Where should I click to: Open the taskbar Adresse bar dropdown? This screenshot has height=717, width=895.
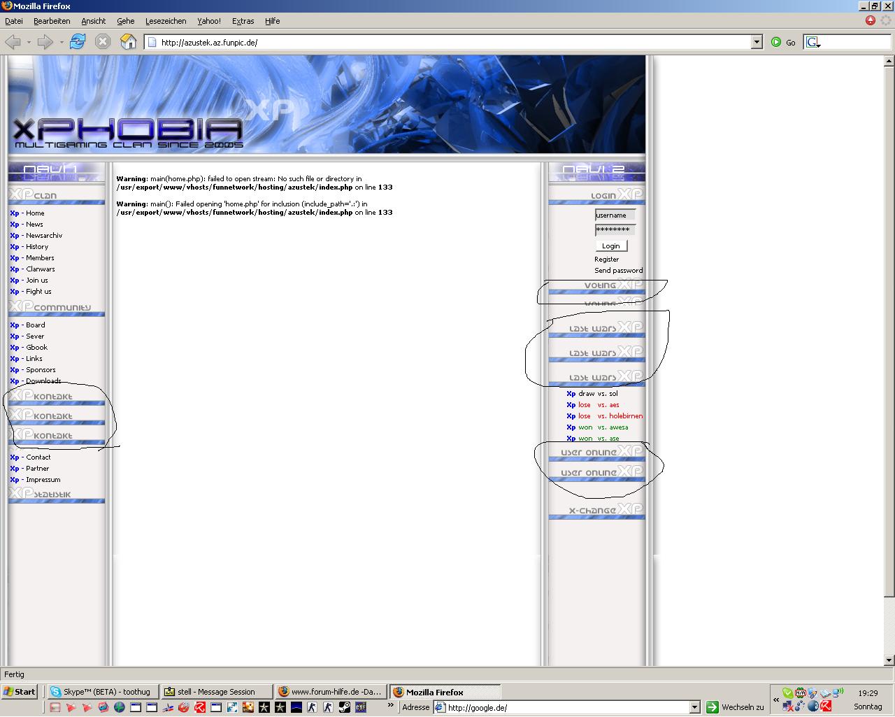tap(694, 707)
